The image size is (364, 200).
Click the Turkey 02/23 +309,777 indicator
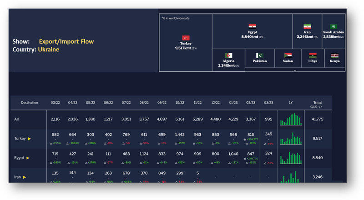tap(251, 140)
